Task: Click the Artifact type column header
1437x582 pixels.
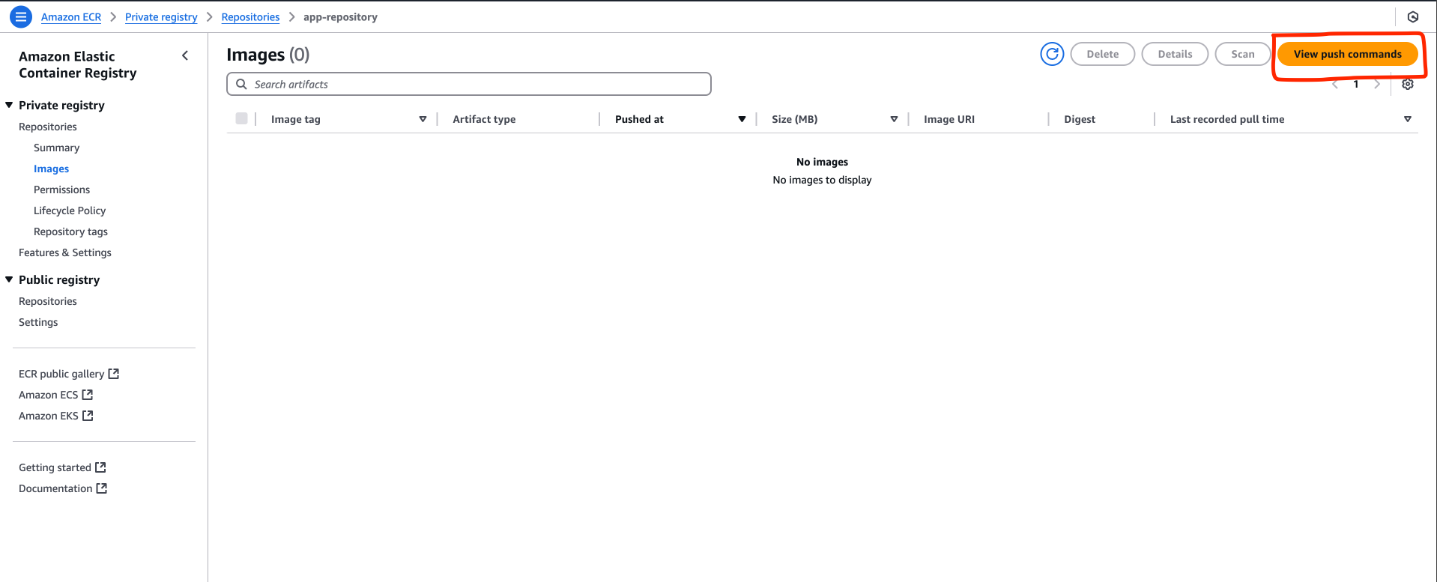Action: [x=484, y=119]
